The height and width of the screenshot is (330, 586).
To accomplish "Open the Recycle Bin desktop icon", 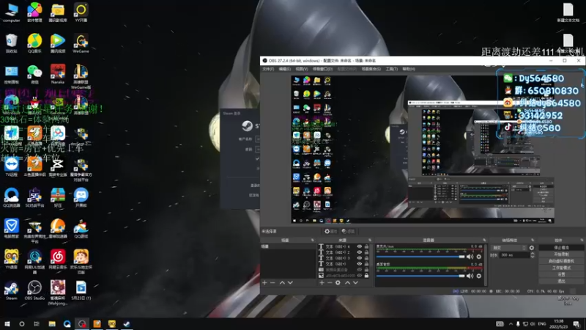I will (x=11, y=43).
